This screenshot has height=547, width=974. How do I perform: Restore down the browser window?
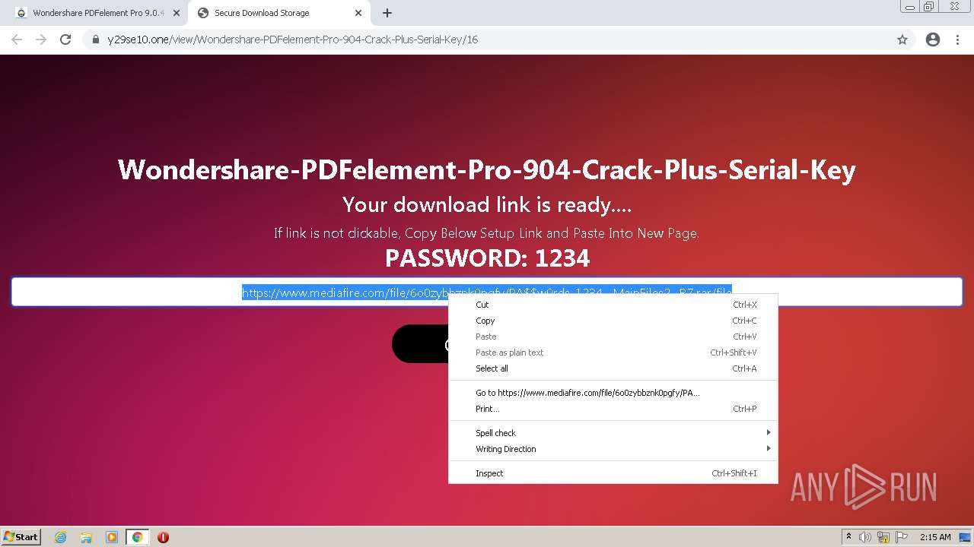[929, 7]
